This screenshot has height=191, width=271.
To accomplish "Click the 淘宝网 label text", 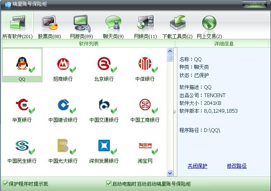I will coord(145,161).
